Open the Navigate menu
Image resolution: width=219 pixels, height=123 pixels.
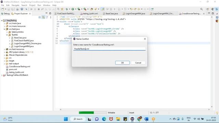coord(15,5)
